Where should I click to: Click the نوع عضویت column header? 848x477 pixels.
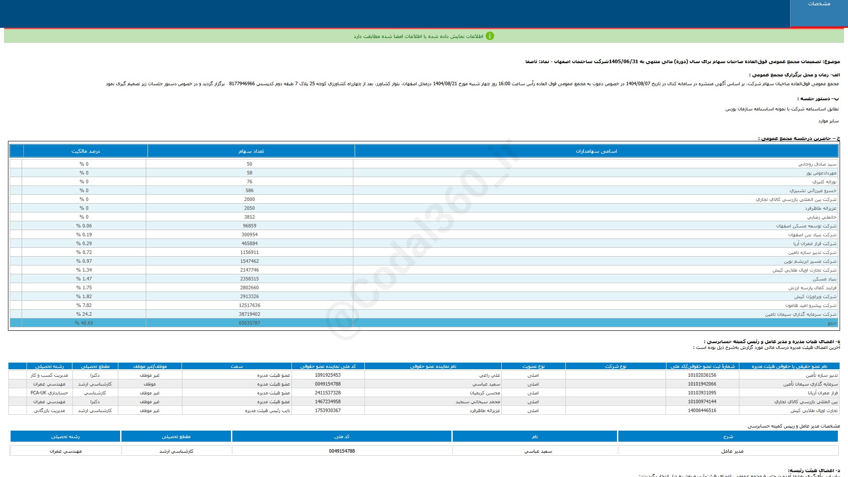click(533, 366)
